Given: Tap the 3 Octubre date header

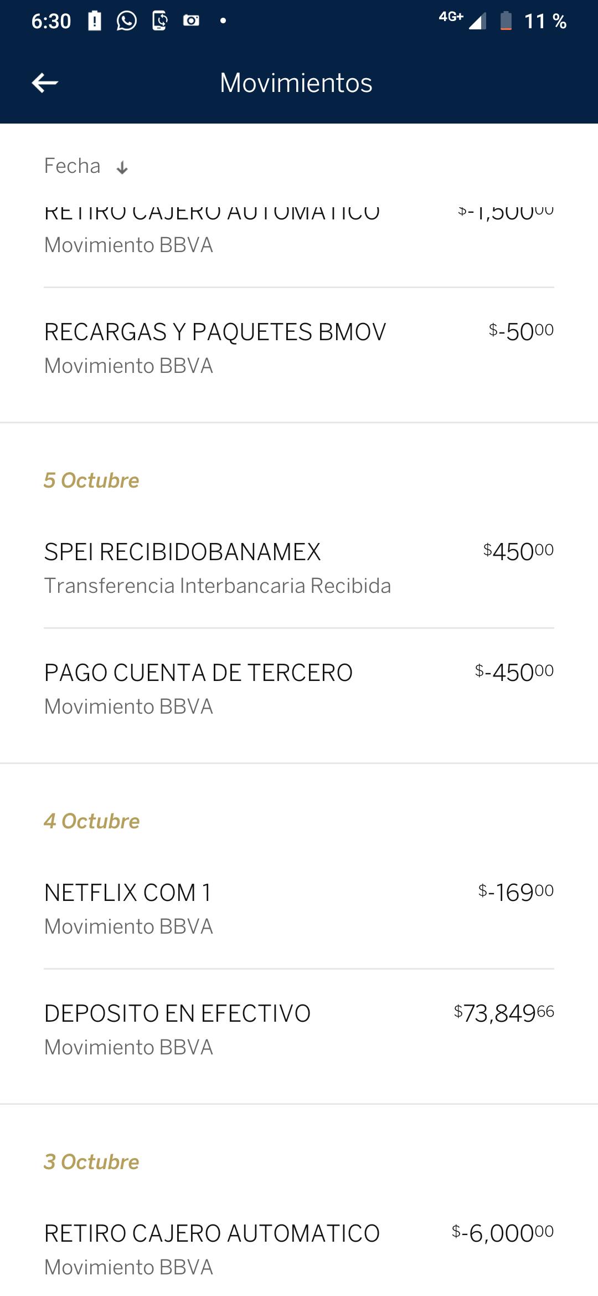Looking at the screenshot, I should (x=92, y=1162).
